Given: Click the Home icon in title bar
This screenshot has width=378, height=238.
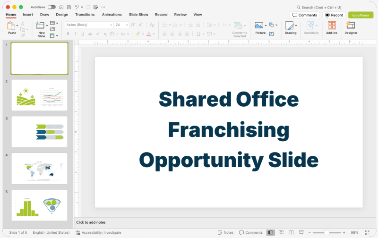Looking at the screenshot, I should (61, 7).
